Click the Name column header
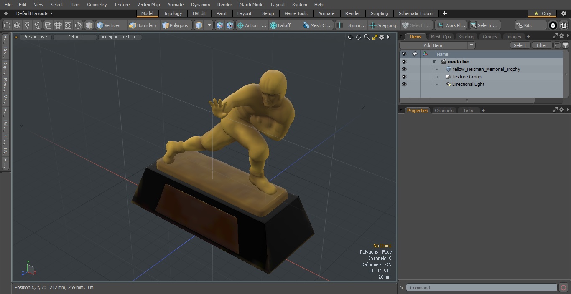Viewport: 571px width, 294px height. click(x=442, y=54)
